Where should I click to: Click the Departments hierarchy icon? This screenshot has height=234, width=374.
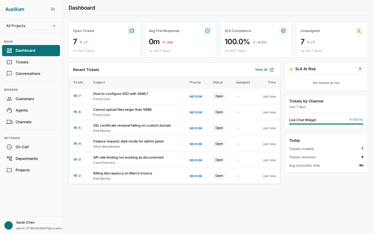pyautogui.click(x=9, y=159)
